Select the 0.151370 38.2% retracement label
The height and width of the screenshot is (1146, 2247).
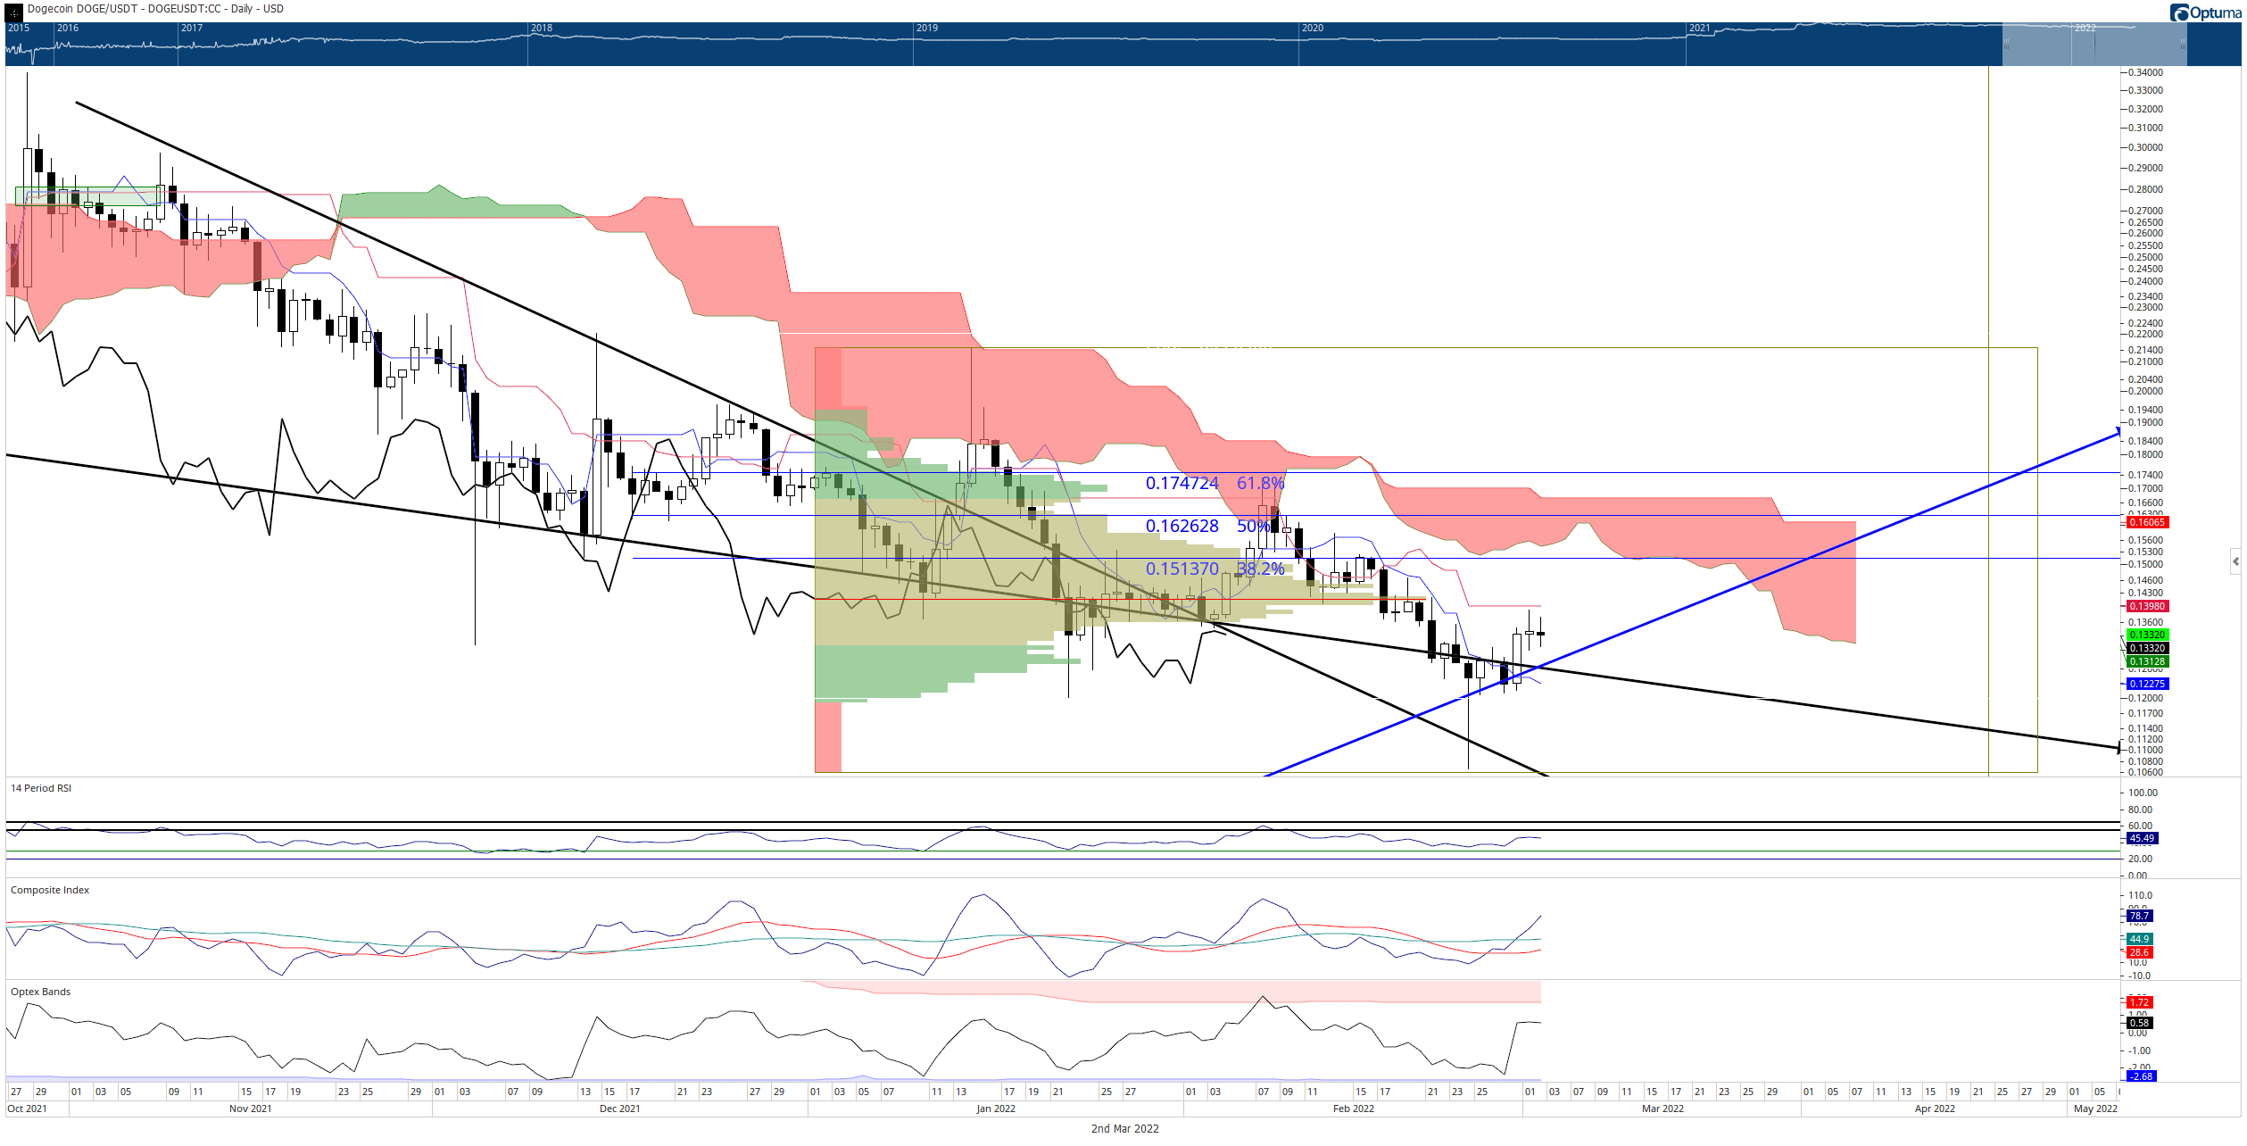[1215, 569]
